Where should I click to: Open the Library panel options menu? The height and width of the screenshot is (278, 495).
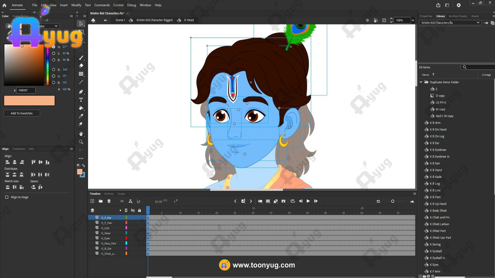[x=493, y=16]
